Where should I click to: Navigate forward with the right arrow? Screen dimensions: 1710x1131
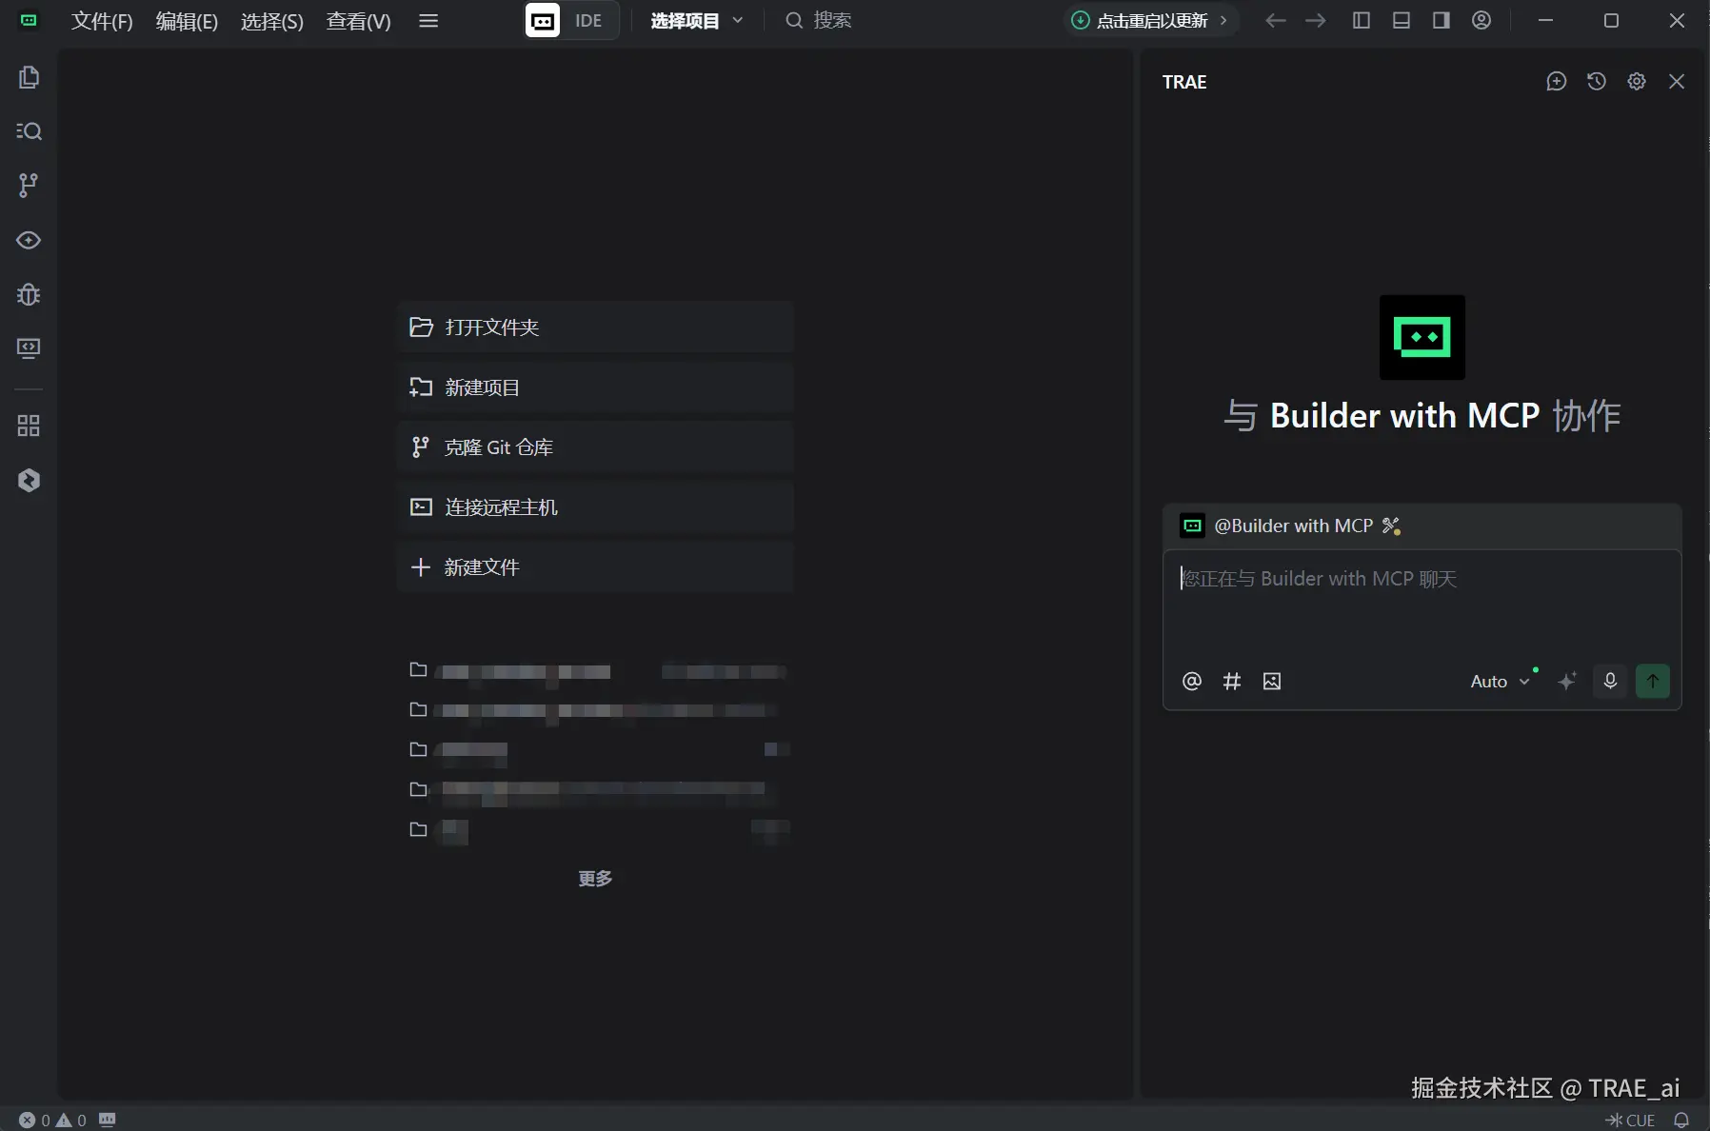point(1316,20)
